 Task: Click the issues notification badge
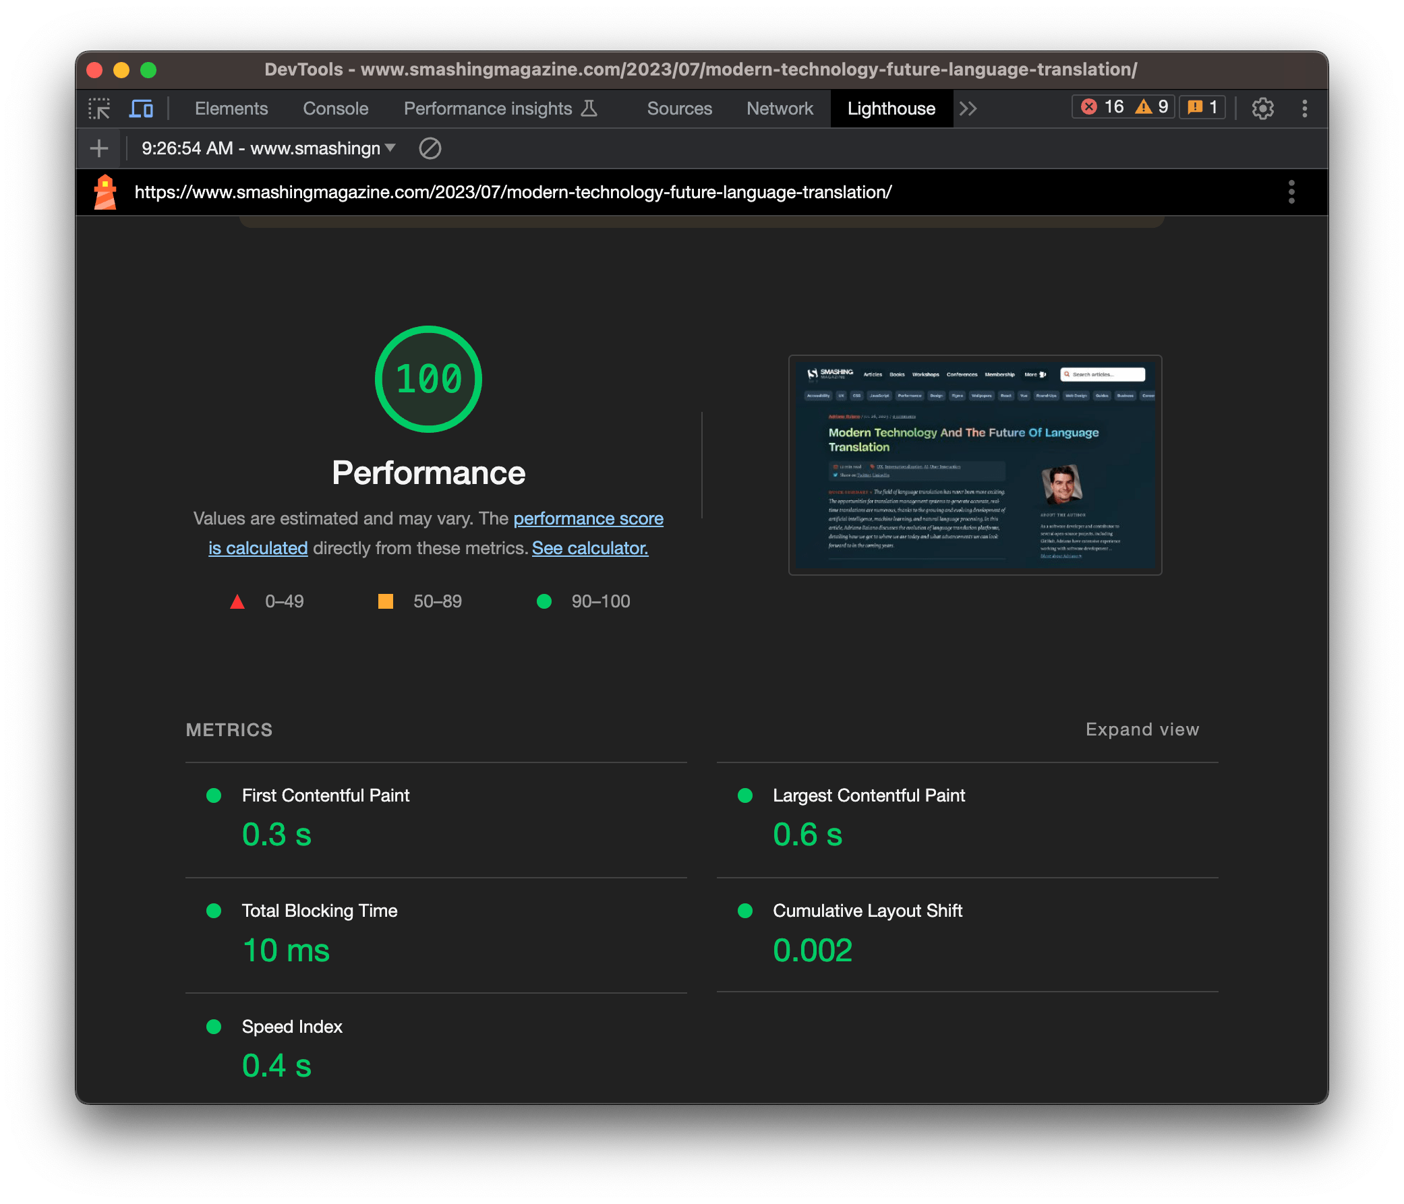tap(1202, 107)
